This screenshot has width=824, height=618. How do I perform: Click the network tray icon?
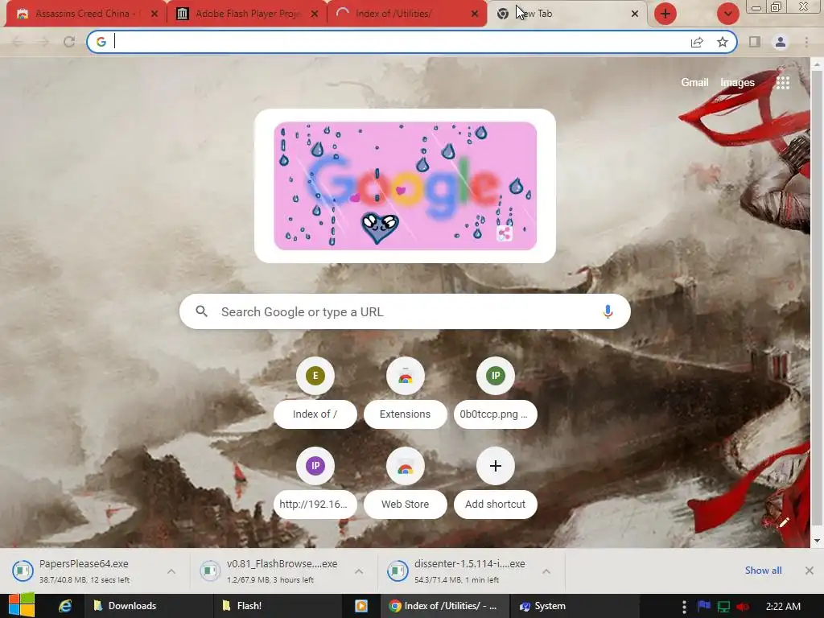point(723,607)
